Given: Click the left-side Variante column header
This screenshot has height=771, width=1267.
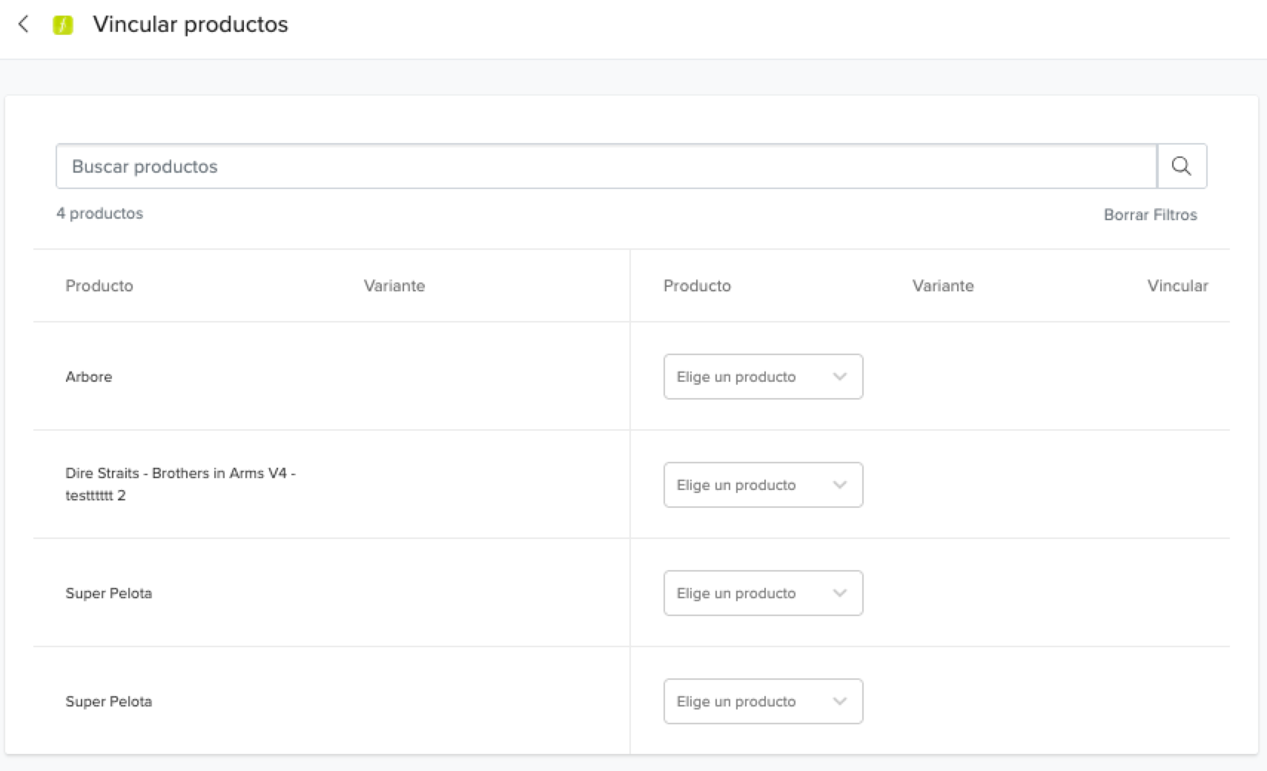Looking at the screenshot, I should [x=394, y=286].
